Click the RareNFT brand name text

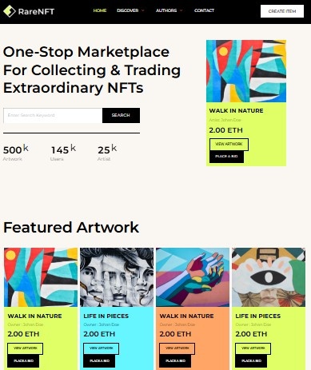coord(36,11)
